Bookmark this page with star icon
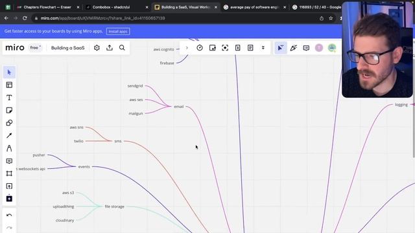This screenshot has width=415, height=233. (331, 18)
